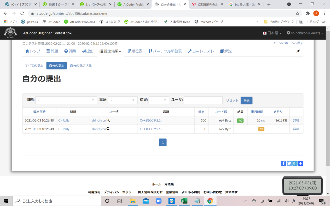Screen dimensions: 330x206
Task: Click the magnifier icon next to shinchiron
Action: coord(108,120)
